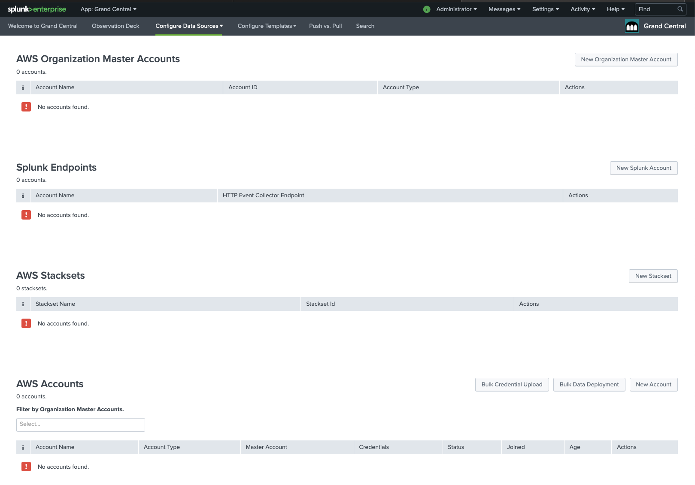Click the New Splunk Account button
The image size is (695, 485).
click(x=643, y=168)
